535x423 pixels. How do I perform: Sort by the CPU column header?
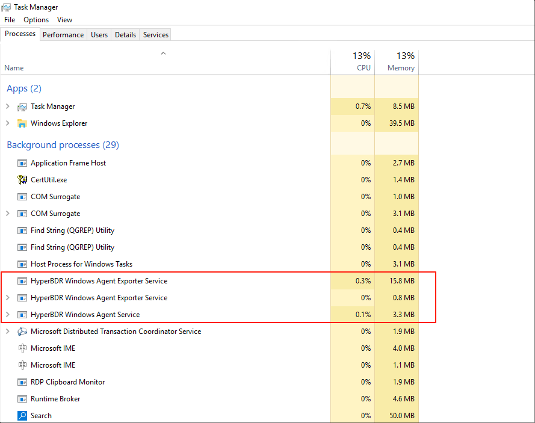click(353, 62)
